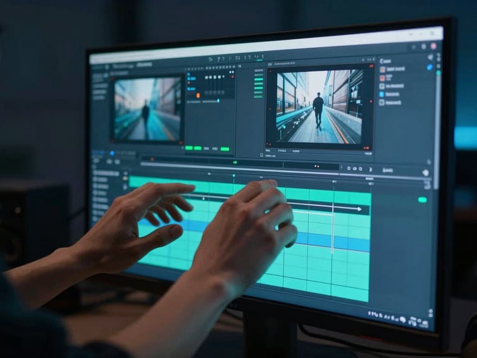Switch to the dimmer tab left of highlighted tab
This screenshot has height=358, width=477.
tap(124, 66)
